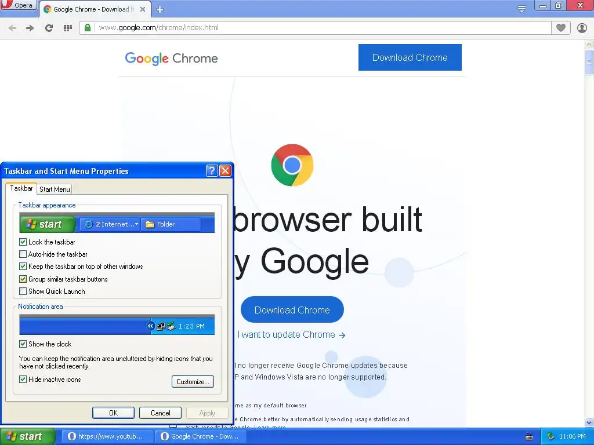Close Taskbar and Start Menu Properties dialog
This screenshot has height=445, width=594.
click(226, 171)
